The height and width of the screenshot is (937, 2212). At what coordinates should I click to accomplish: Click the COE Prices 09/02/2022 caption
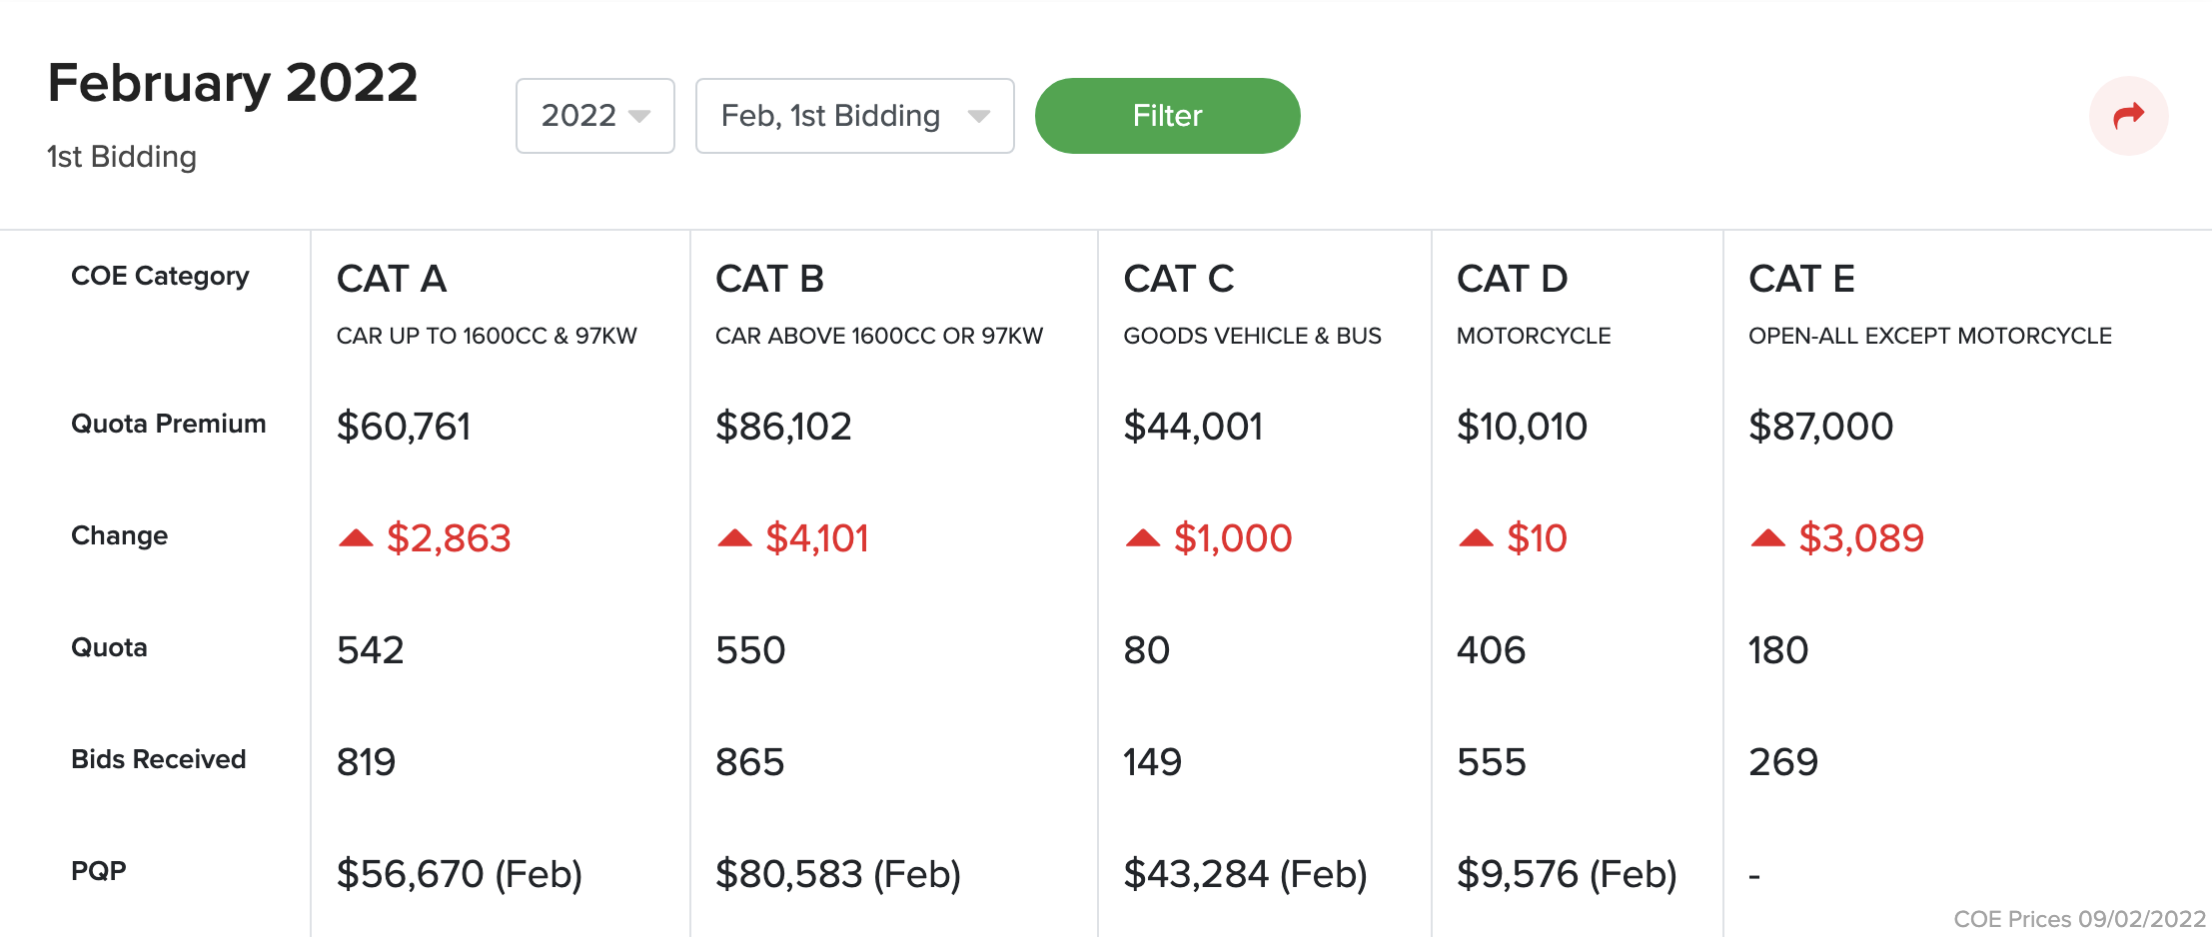[x=2079, y=919]
